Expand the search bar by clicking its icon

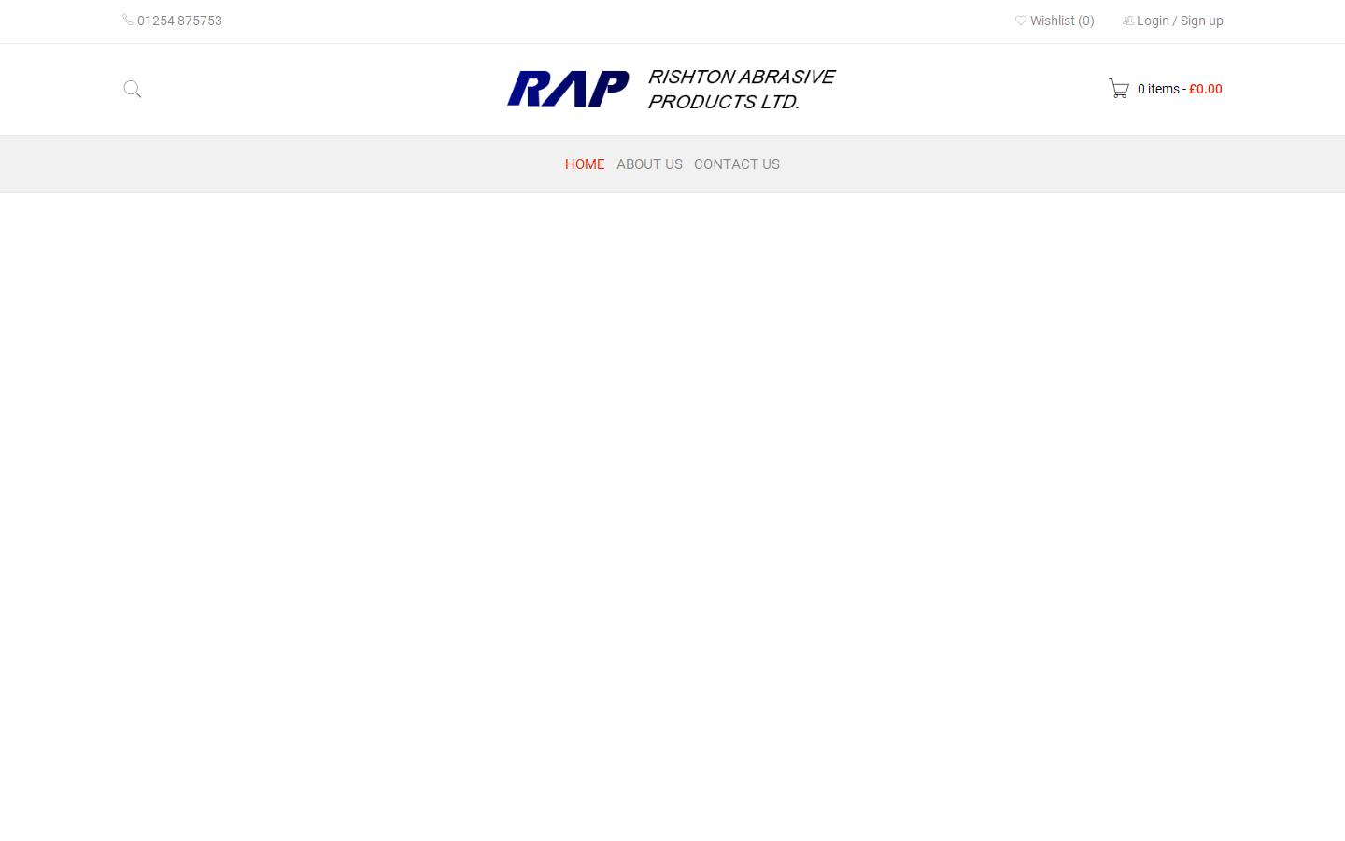point(132,89)
